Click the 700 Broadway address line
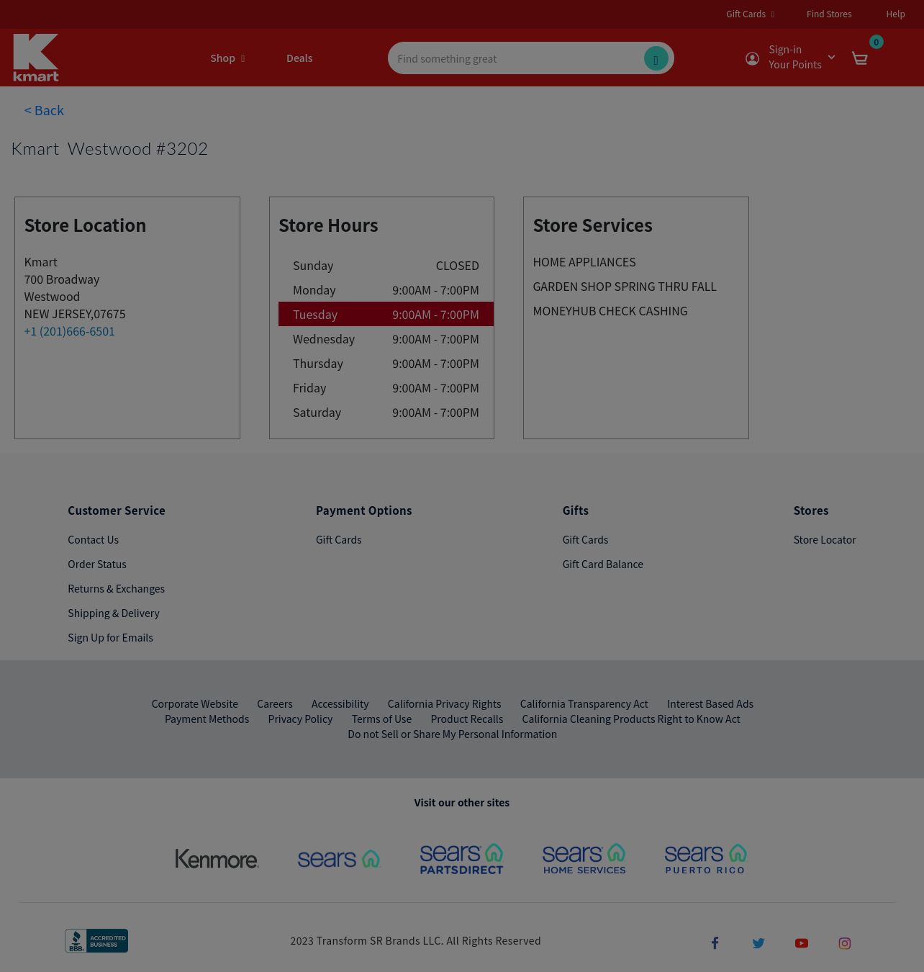 (62, 279)
